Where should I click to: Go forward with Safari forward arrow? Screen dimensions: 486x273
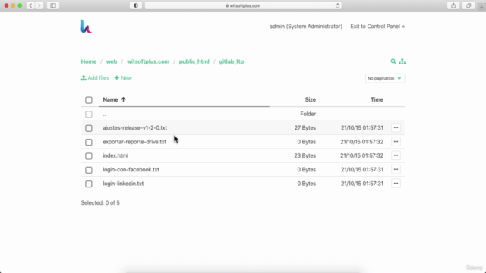coord(39,5)
